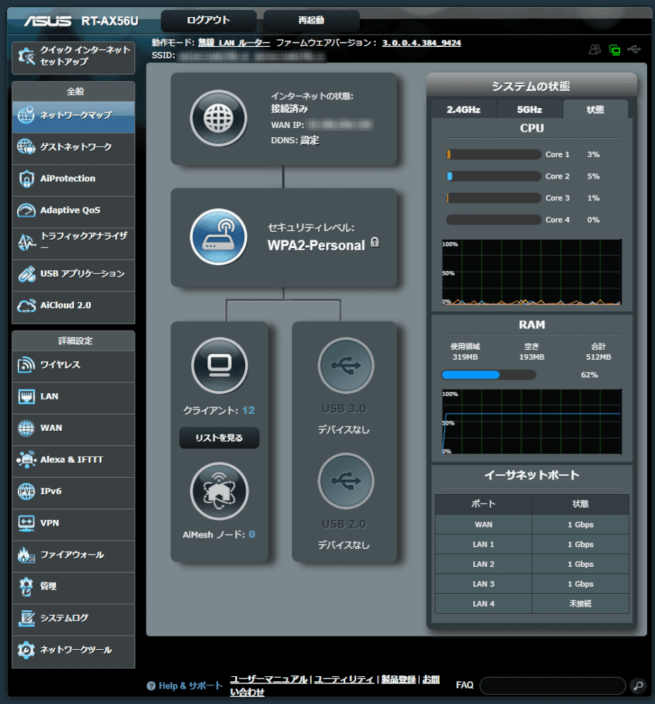Select ネットワークマップ in the sidebar
655x704 pixels.
coord(73,116)
